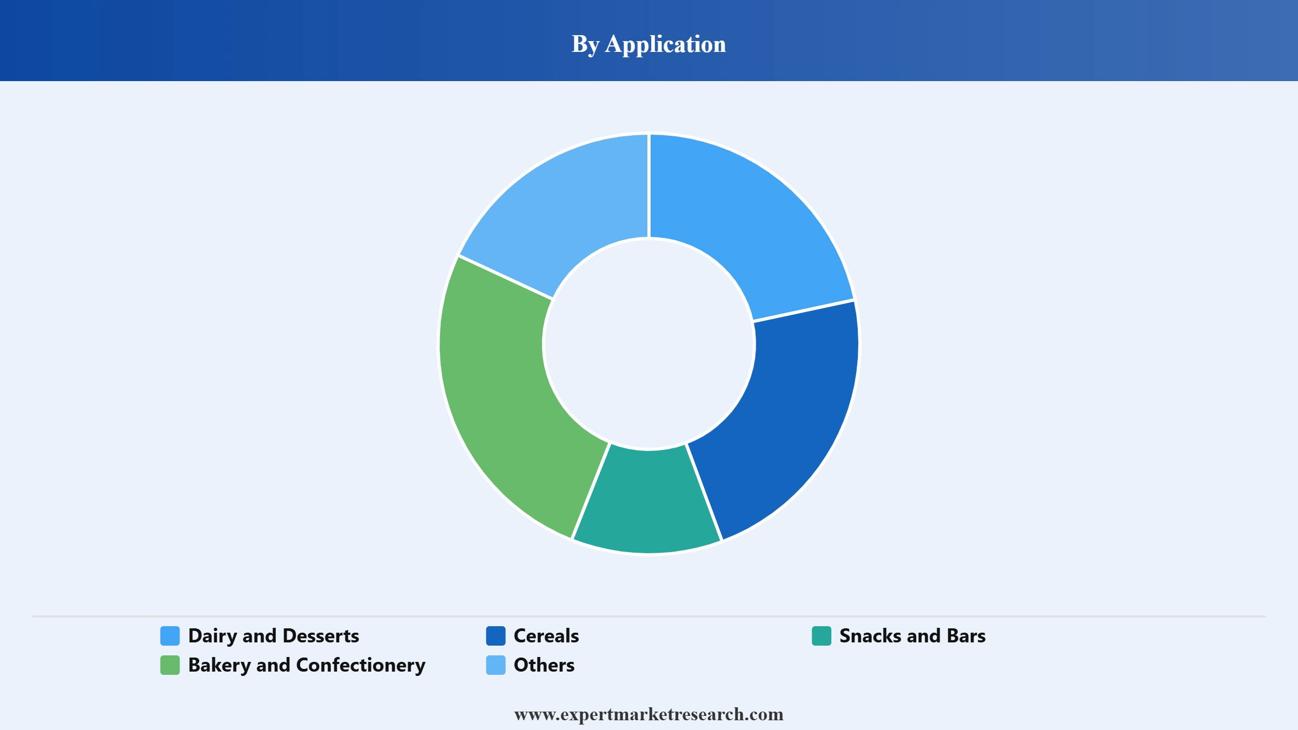The height and width of the screenshot is (730, 1298).
Task: Click the Cereals legend color swatch
Action: click(x=495, y=636)
